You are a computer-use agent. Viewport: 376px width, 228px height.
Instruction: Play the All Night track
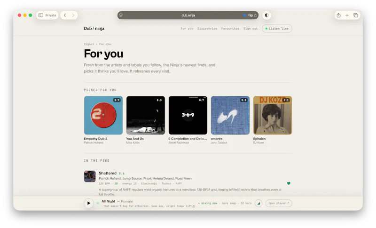tap(89, 203)
